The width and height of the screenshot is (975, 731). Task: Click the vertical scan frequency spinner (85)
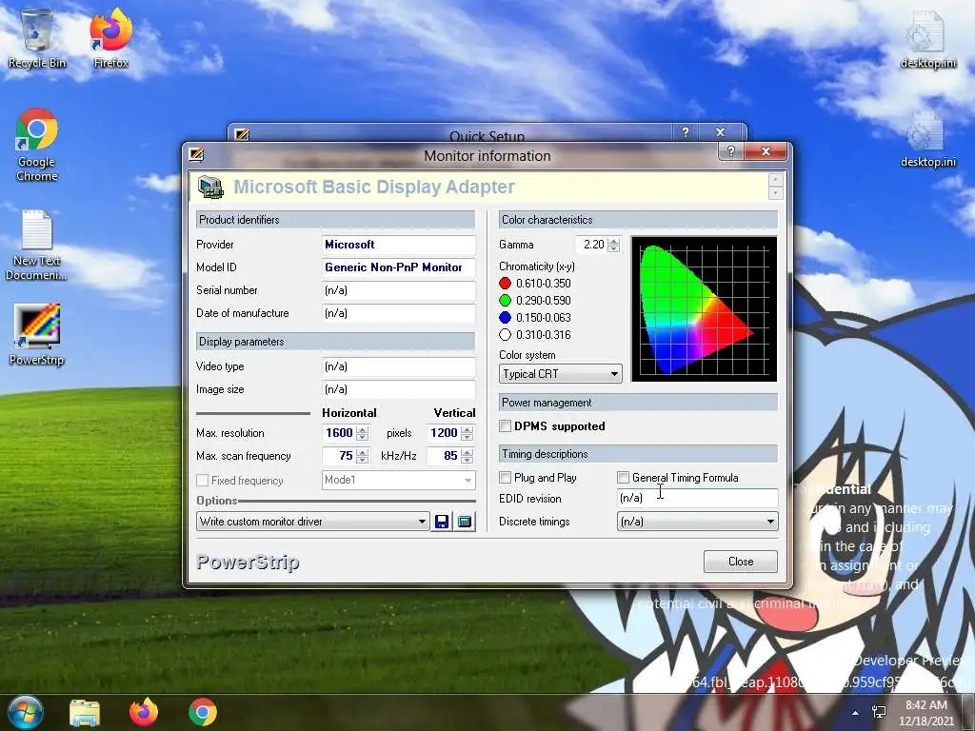467,456
